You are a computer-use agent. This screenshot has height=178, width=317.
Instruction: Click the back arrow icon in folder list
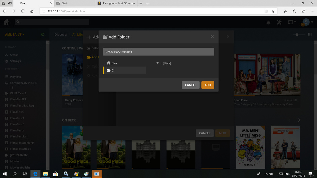pyautogui.click(x=157, y=63)
